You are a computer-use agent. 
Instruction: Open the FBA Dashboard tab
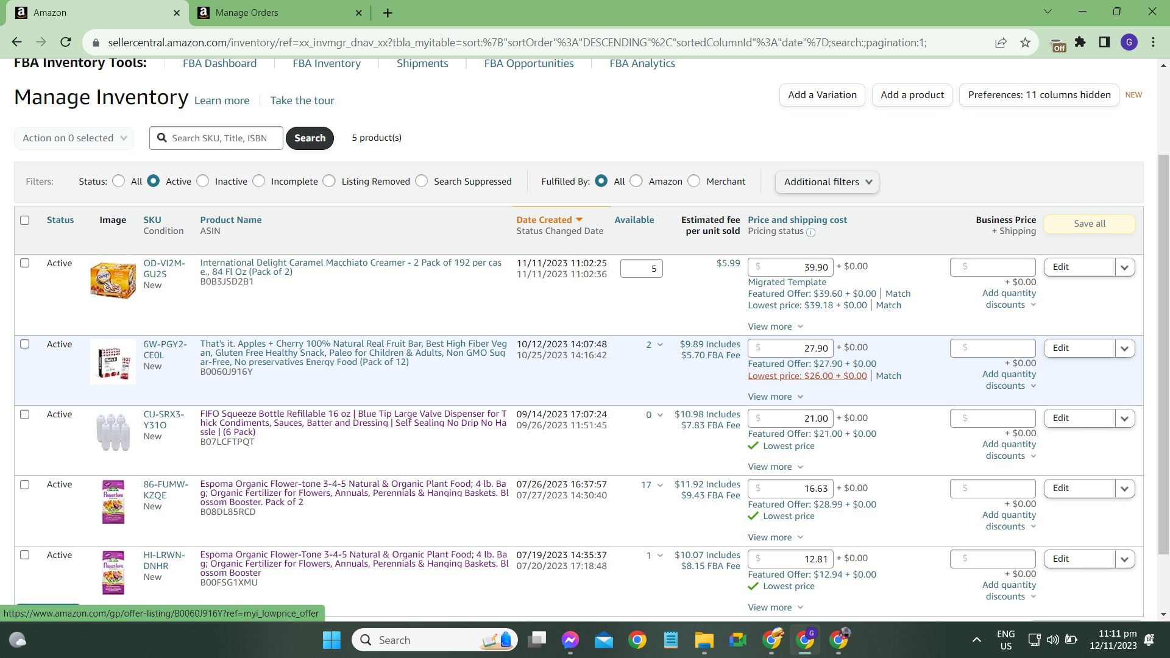[219, 63]
